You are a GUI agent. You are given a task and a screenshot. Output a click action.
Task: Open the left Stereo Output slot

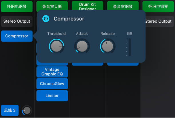click(17, 21)
